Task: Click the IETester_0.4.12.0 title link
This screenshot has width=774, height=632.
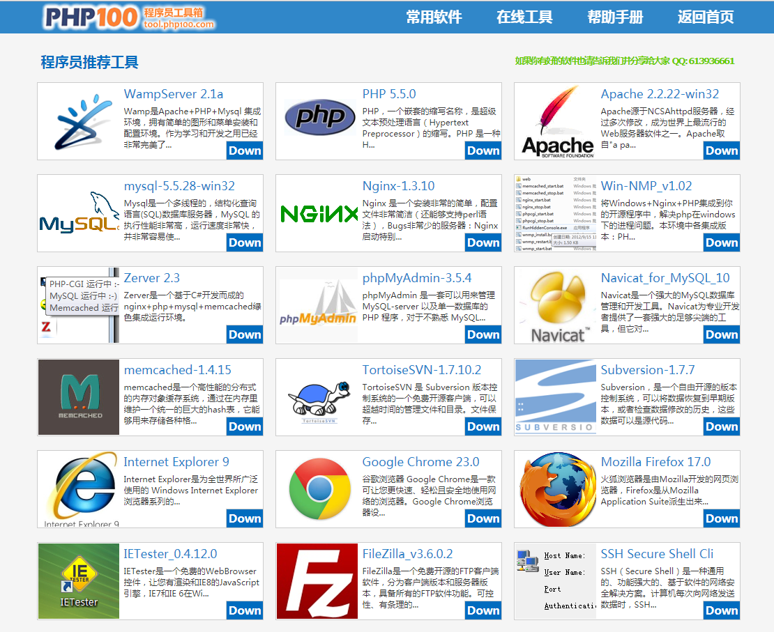Action: (x=170, y=554)
